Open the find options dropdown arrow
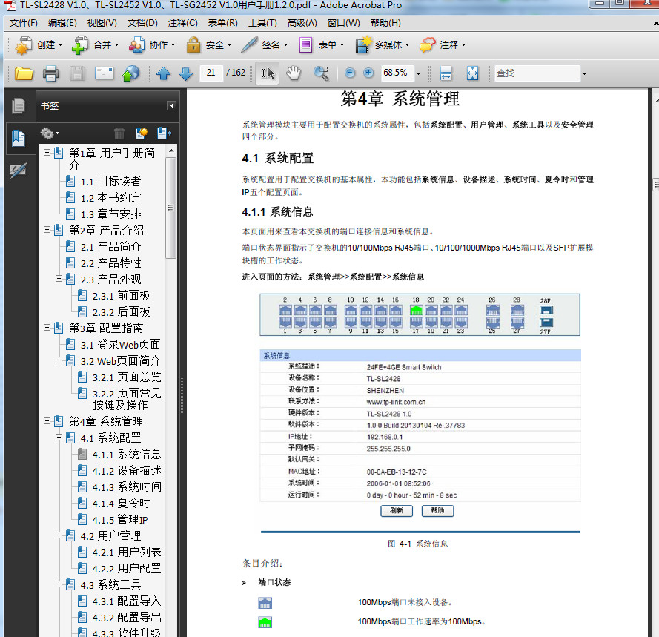 click(x=584, y=73)
